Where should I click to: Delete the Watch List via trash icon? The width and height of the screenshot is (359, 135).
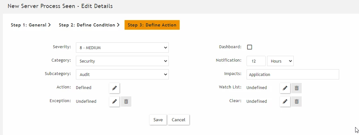click(x=297, y=88)
